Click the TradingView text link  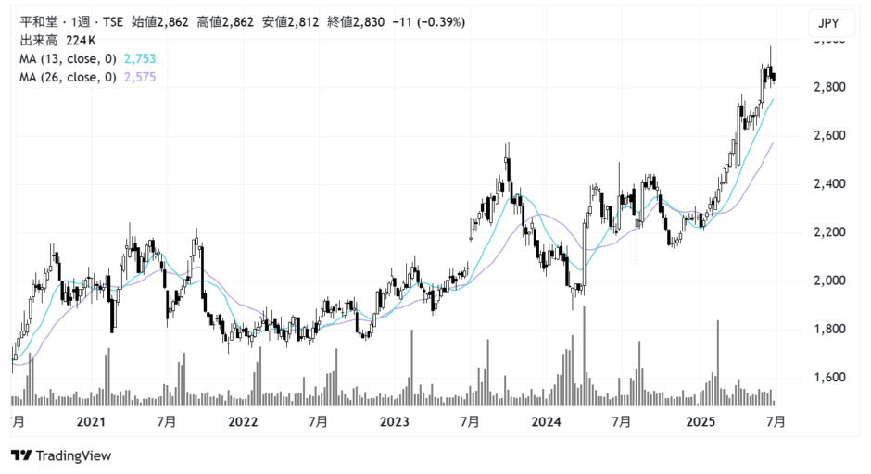[74, 455]
